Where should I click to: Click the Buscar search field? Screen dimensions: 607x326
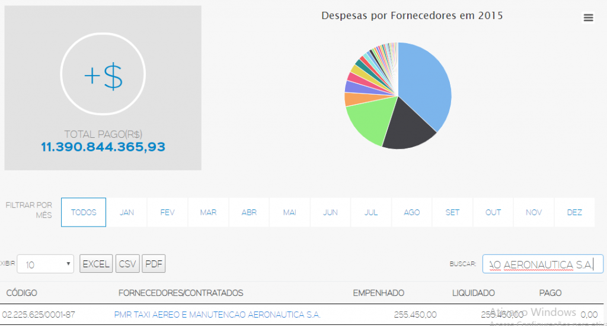(x=543, y=264)
